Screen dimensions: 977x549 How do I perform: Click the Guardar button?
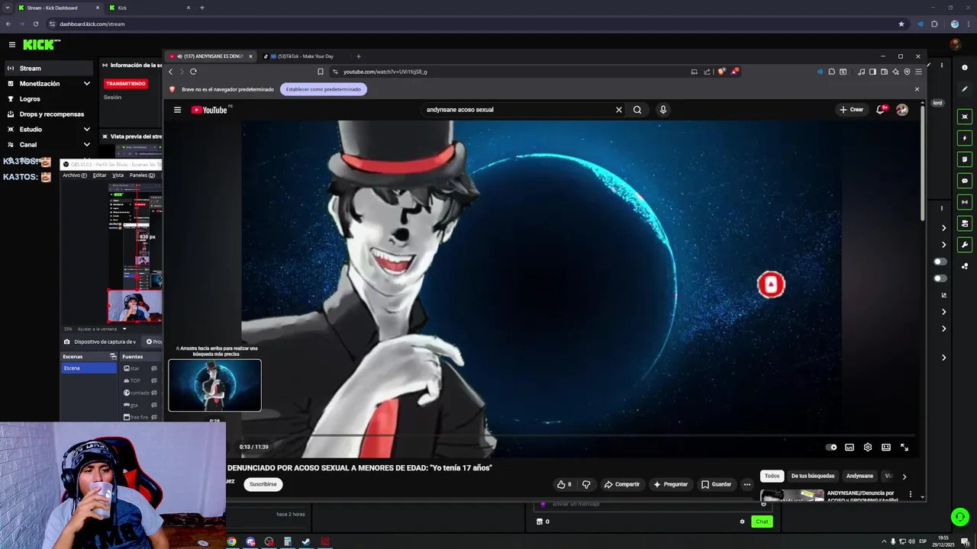point(717,484)
